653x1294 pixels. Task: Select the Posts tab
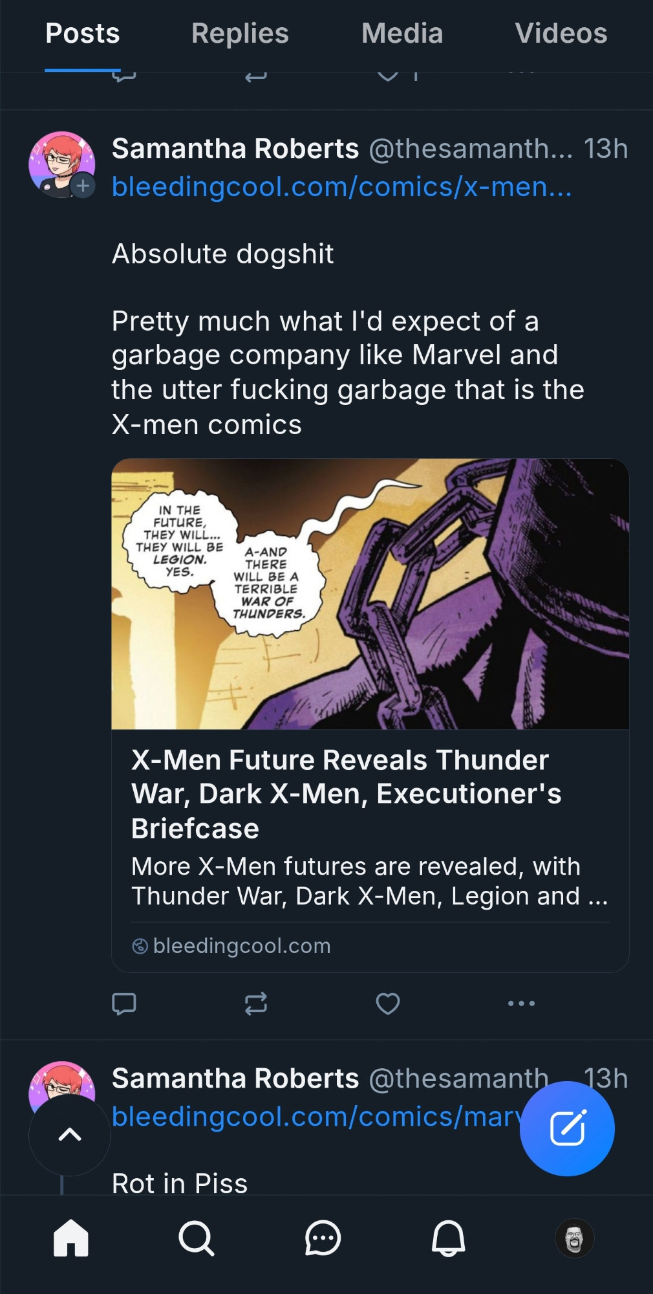point(83,34)
